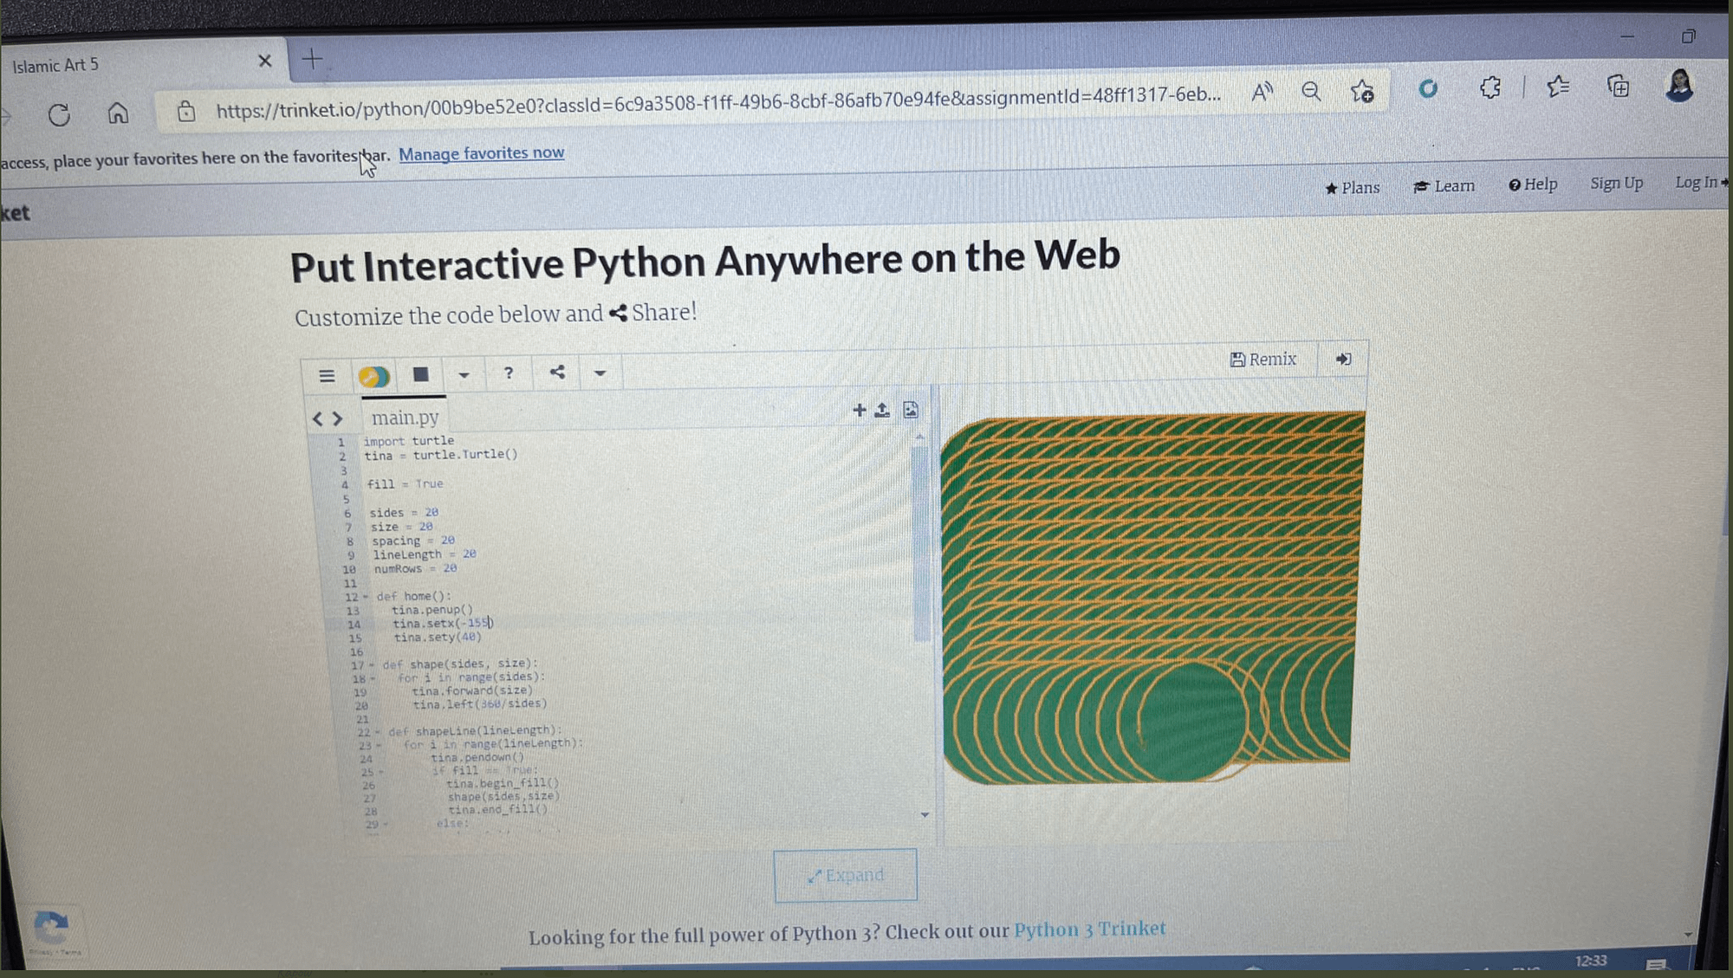Open the dropdown next to the stop button
The width and height of the screenshot is (1733, 978).
(465, 374)
